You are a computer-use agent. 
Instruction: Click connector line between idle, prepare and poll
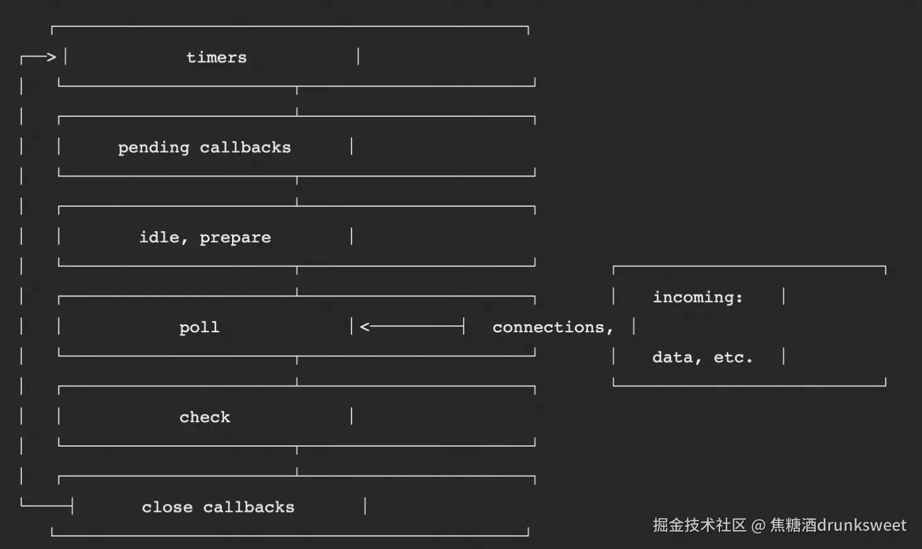click(x=297, y=281)
